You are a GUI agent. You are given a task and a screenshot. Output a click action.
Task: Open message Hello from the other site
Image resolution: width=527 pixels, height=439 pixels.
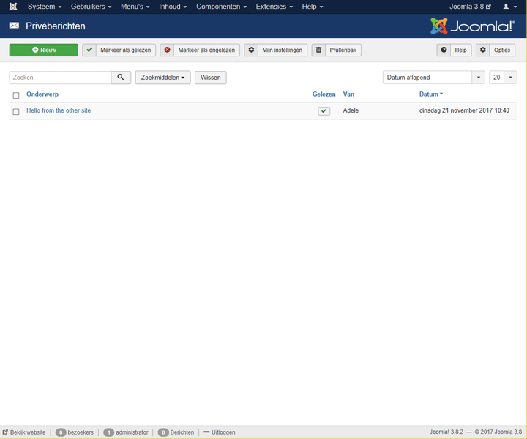click(x=59, y=110)
